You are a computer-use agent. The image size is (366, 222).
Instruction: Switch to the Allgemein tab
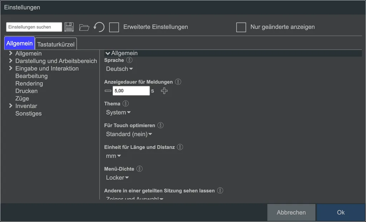tap(20, 43)
